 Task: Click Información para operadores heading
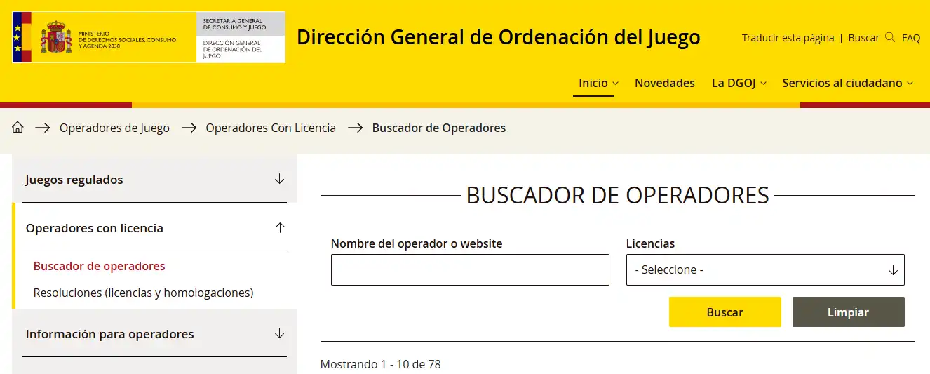point(110,334)
